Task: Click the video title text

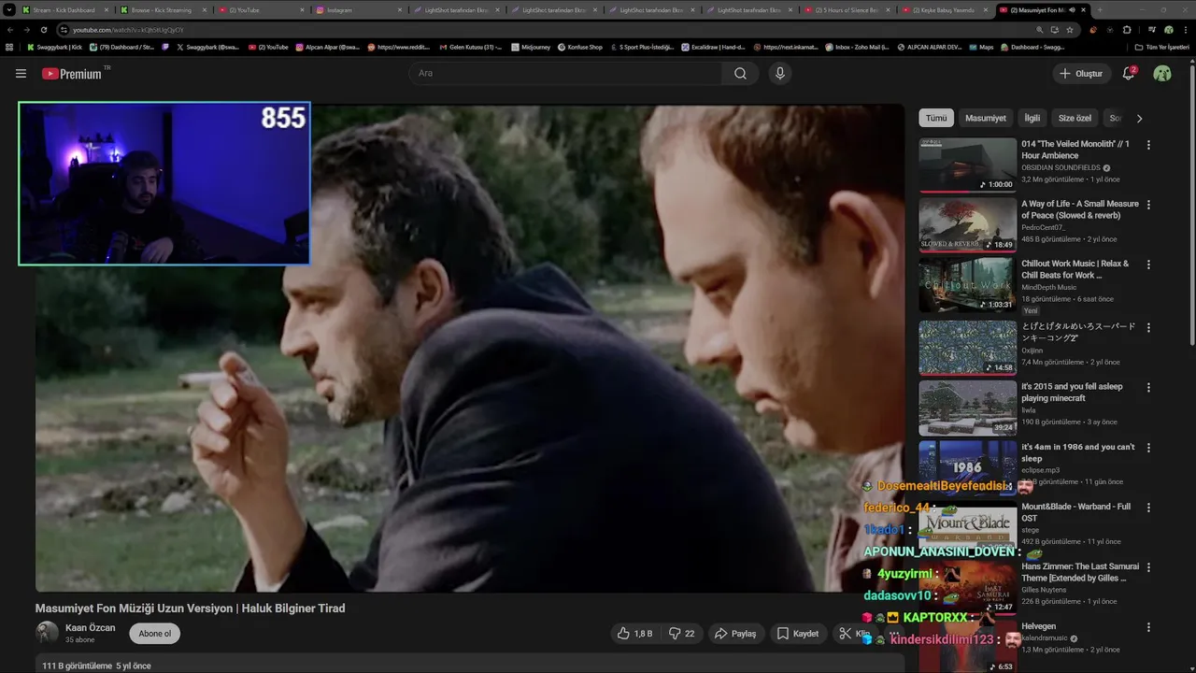Action: 191,609
